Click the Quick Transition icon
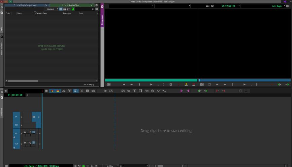292x167 pixels. click(x=140, y=91)
